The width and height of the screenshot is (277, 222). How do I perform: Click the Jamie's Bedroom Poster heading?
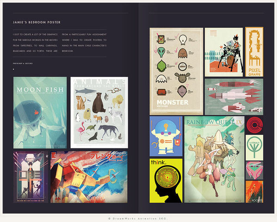pyautogui.click(x=37, y=22)
